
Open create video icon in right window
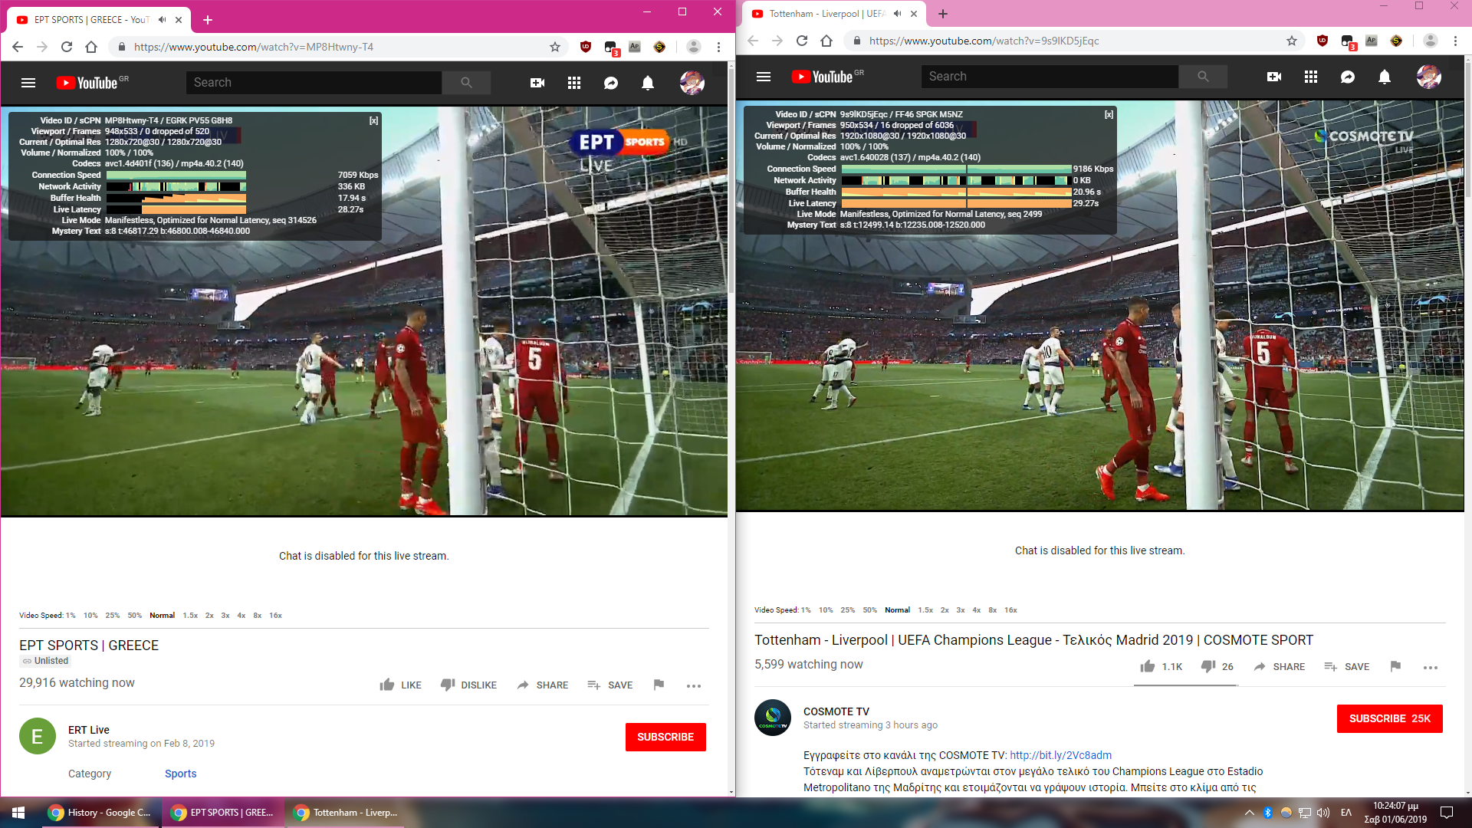[1274, 77]
